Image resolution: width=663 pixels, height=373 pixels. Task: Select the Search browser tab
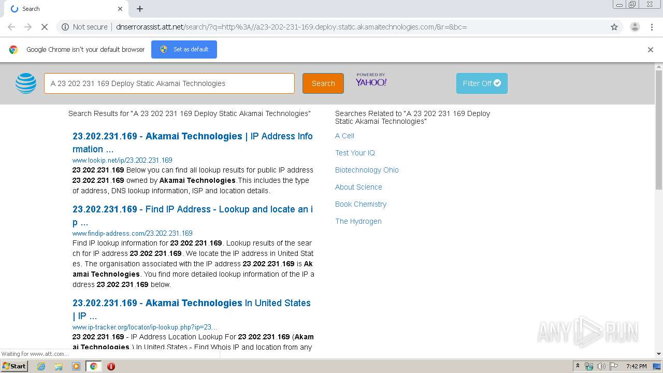pyautogui.click(x=65, y=9)
